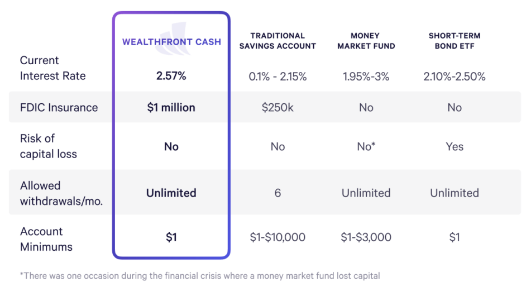The width and height of the screenshot is (531, 296).
Task: Click the Wealthfront Cash column header
Action: pos(171,42)
